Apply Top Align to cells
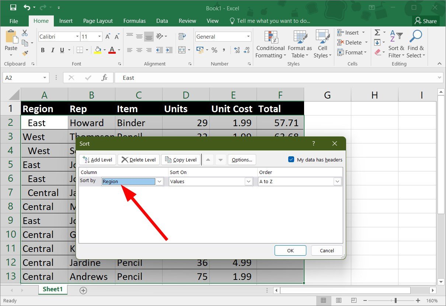The image size is (446, 306). coord(130,36)
